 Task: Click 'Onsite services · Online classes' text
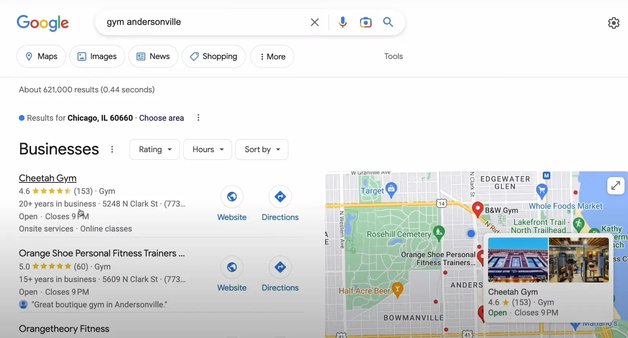pos(76,229)
